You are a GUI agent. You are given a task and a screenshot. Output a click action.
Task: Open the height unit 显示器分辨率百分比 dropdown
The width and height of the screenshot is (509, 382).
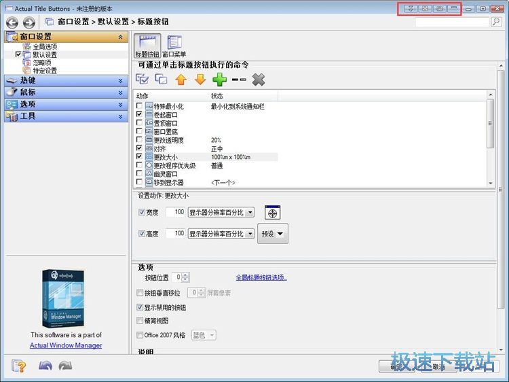[221, 234]
